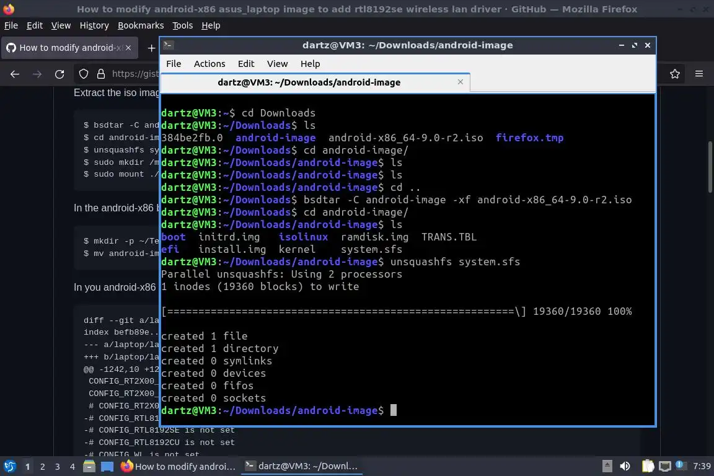Close the terminal tab dartz@VM3
The image size is (714, 476).
(461, 82)
